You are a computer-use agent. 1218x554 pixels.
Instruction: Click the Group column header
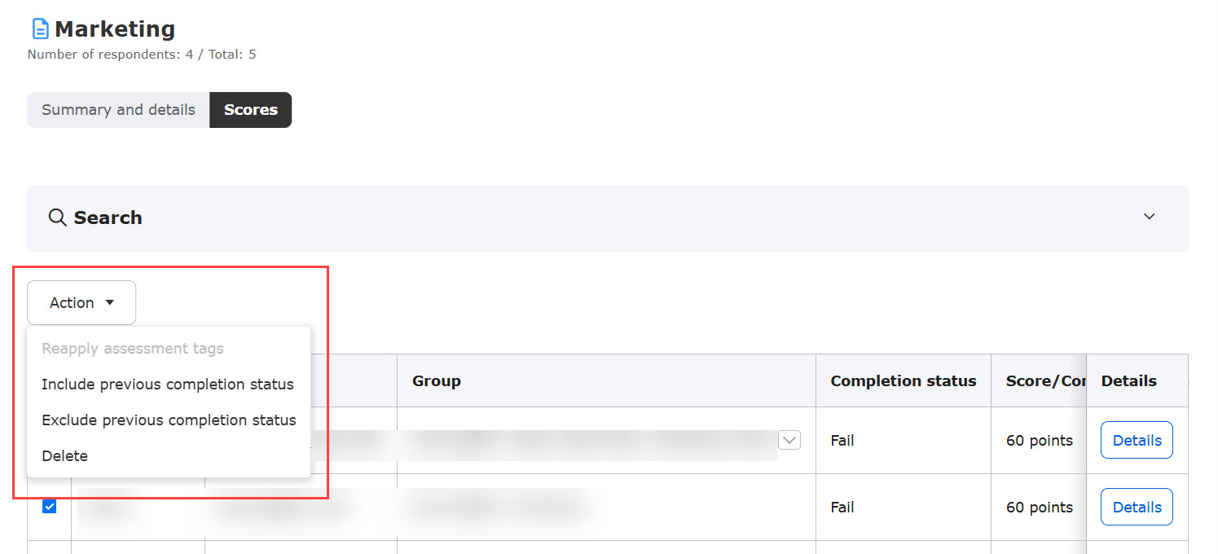pos(437,381)
